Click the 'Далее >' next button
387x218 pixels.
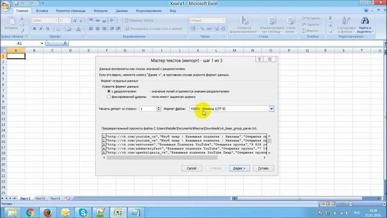(x=239, y=168)
